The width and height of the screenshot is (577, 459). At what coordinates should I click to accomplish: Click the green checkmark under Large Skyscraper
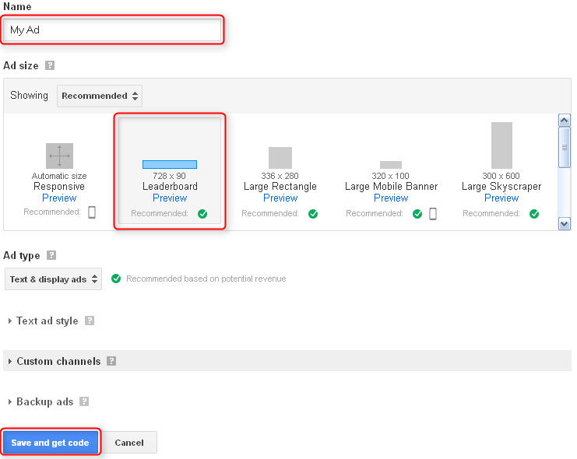[534, 214]
